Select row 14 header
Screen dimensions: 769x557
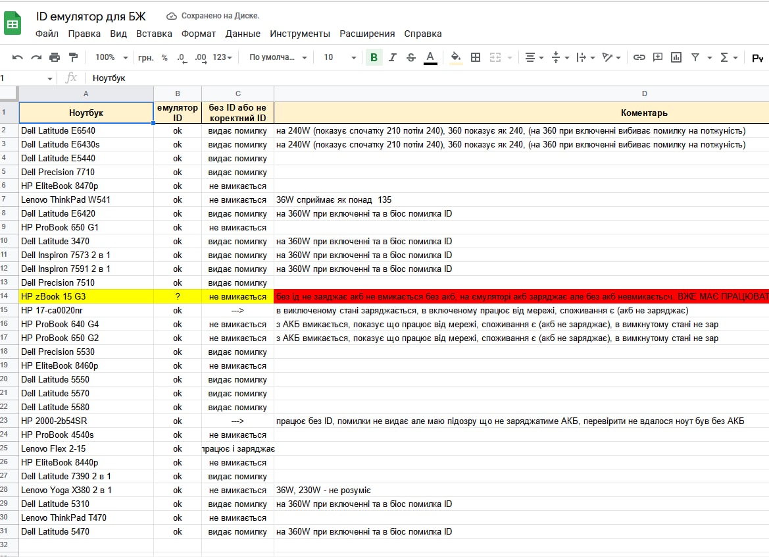point(9,296)
